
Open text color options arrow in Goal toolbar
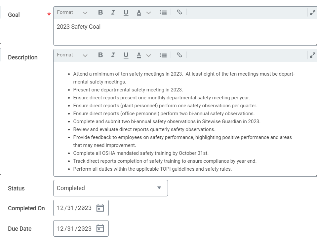(149, 13)
